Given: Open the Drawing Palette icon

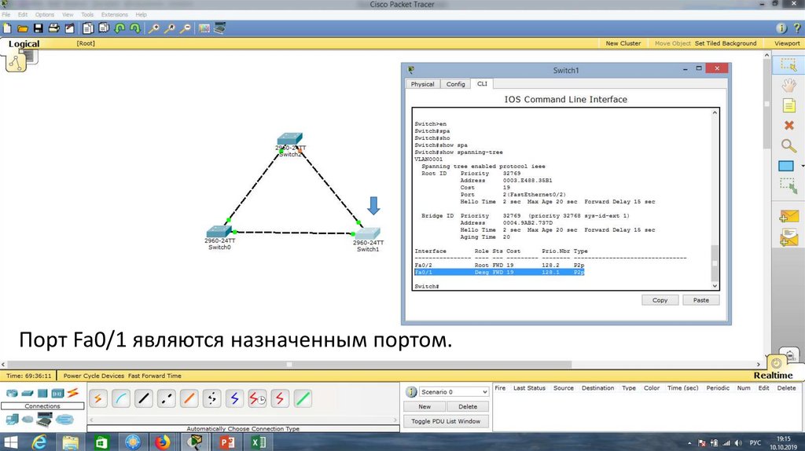Looking at the screenshot, I should [x=204, y=28].
